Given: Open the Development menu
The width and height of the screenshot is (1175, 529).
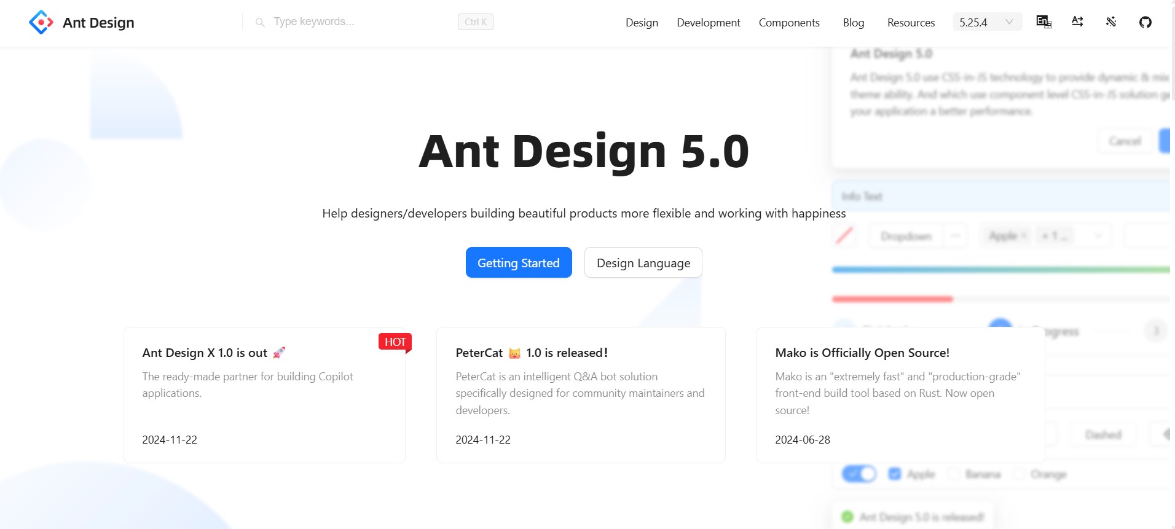Looking at the screenshot, I should coord(709,23).
